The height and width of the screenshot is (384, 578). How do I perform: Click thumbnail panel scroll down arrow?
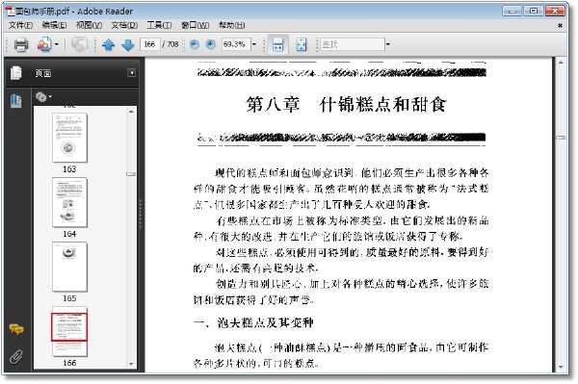[x=131, y=364]
